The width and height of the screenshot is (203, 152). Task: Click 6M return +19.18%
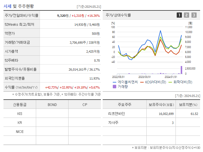[80, 87]
